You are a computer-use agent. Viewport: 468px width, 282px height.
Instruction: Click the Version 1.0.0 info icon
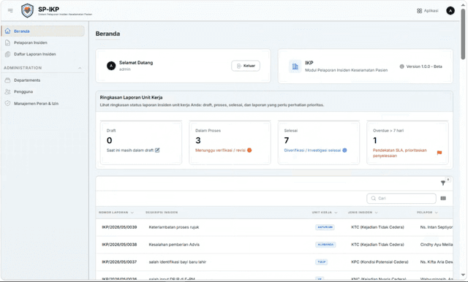click(x=401, y=66)
